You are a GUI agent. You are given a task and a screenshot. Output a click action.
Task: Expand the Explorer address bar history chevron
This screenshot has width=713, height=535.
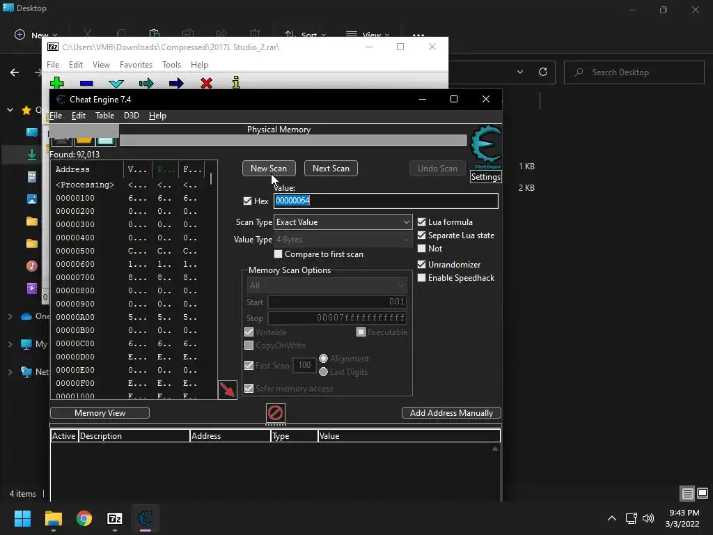coord(519,72)
